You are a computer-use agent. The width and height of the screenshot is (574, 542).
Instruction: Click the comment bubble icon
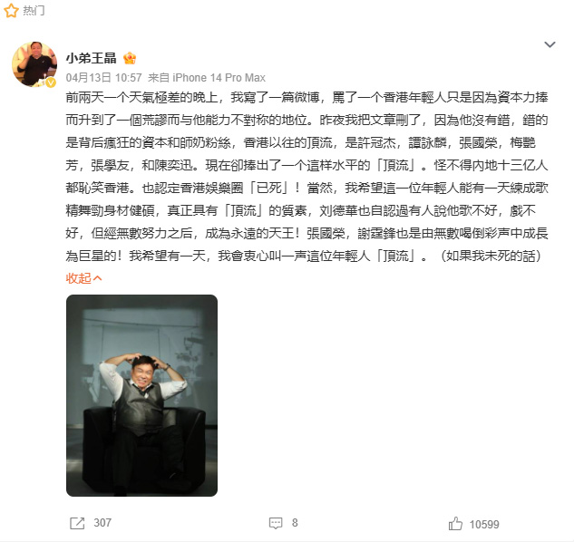(276, 523)
